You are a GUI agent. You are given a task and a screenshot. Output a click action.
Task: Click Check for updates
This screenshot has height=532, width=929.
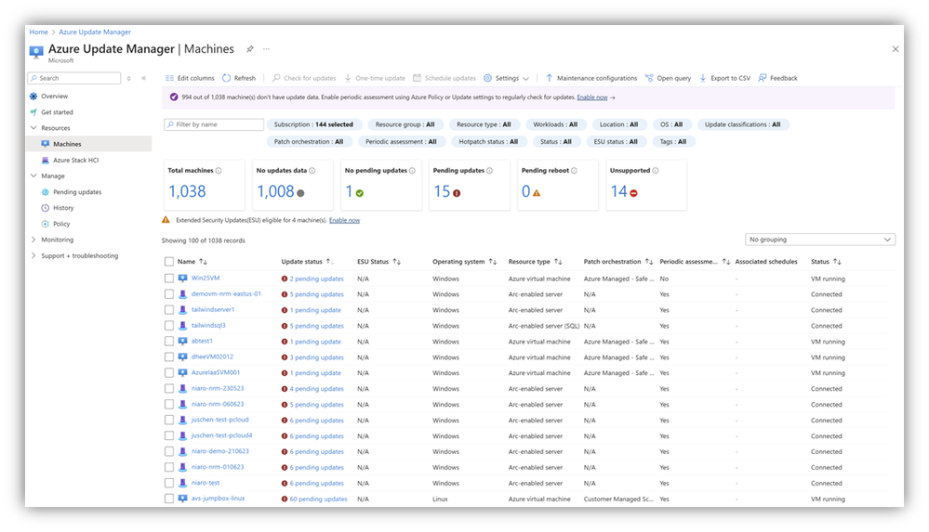point(304,78)
